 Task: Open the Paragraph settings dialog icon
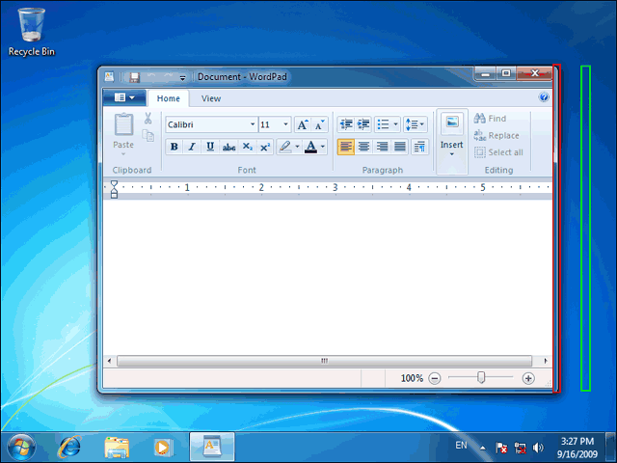(x=420, y=147)
